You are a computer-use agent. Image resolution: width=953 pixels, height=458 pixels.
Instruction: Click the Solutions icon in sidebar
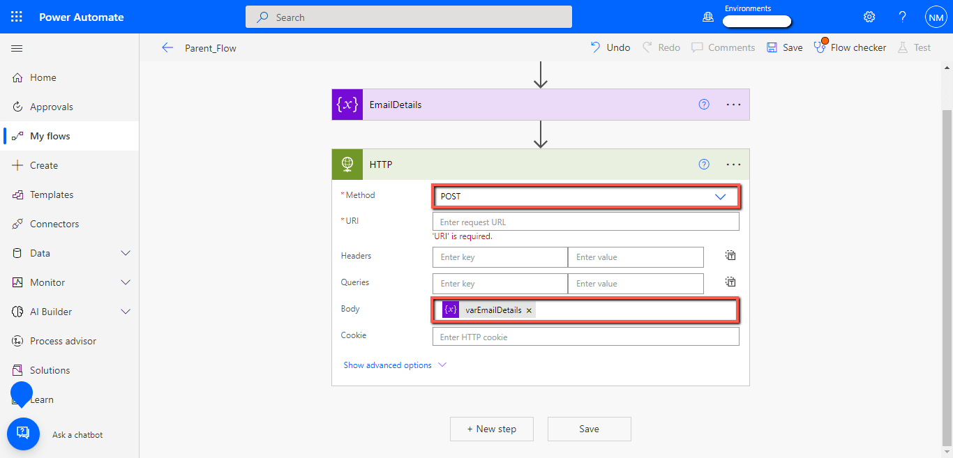coord(18,370)
